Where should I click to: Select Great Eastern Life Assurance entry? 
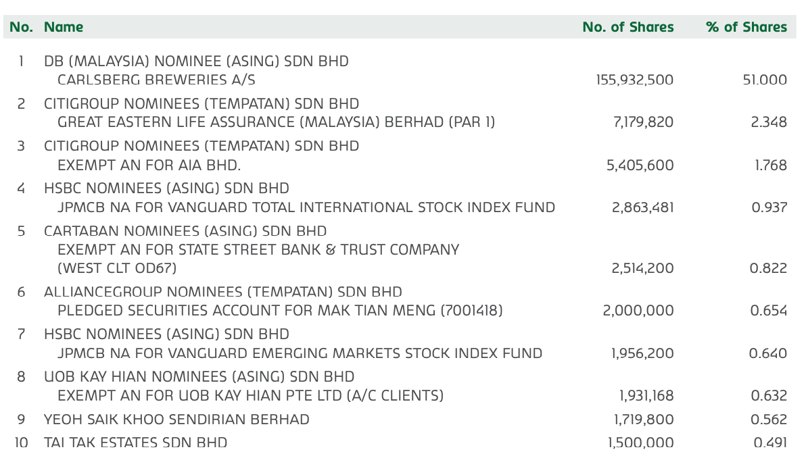click(x=276, y=122)
